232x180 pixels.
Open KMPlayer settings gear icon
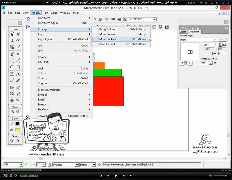pyautogui.click(x=16, y=176)
